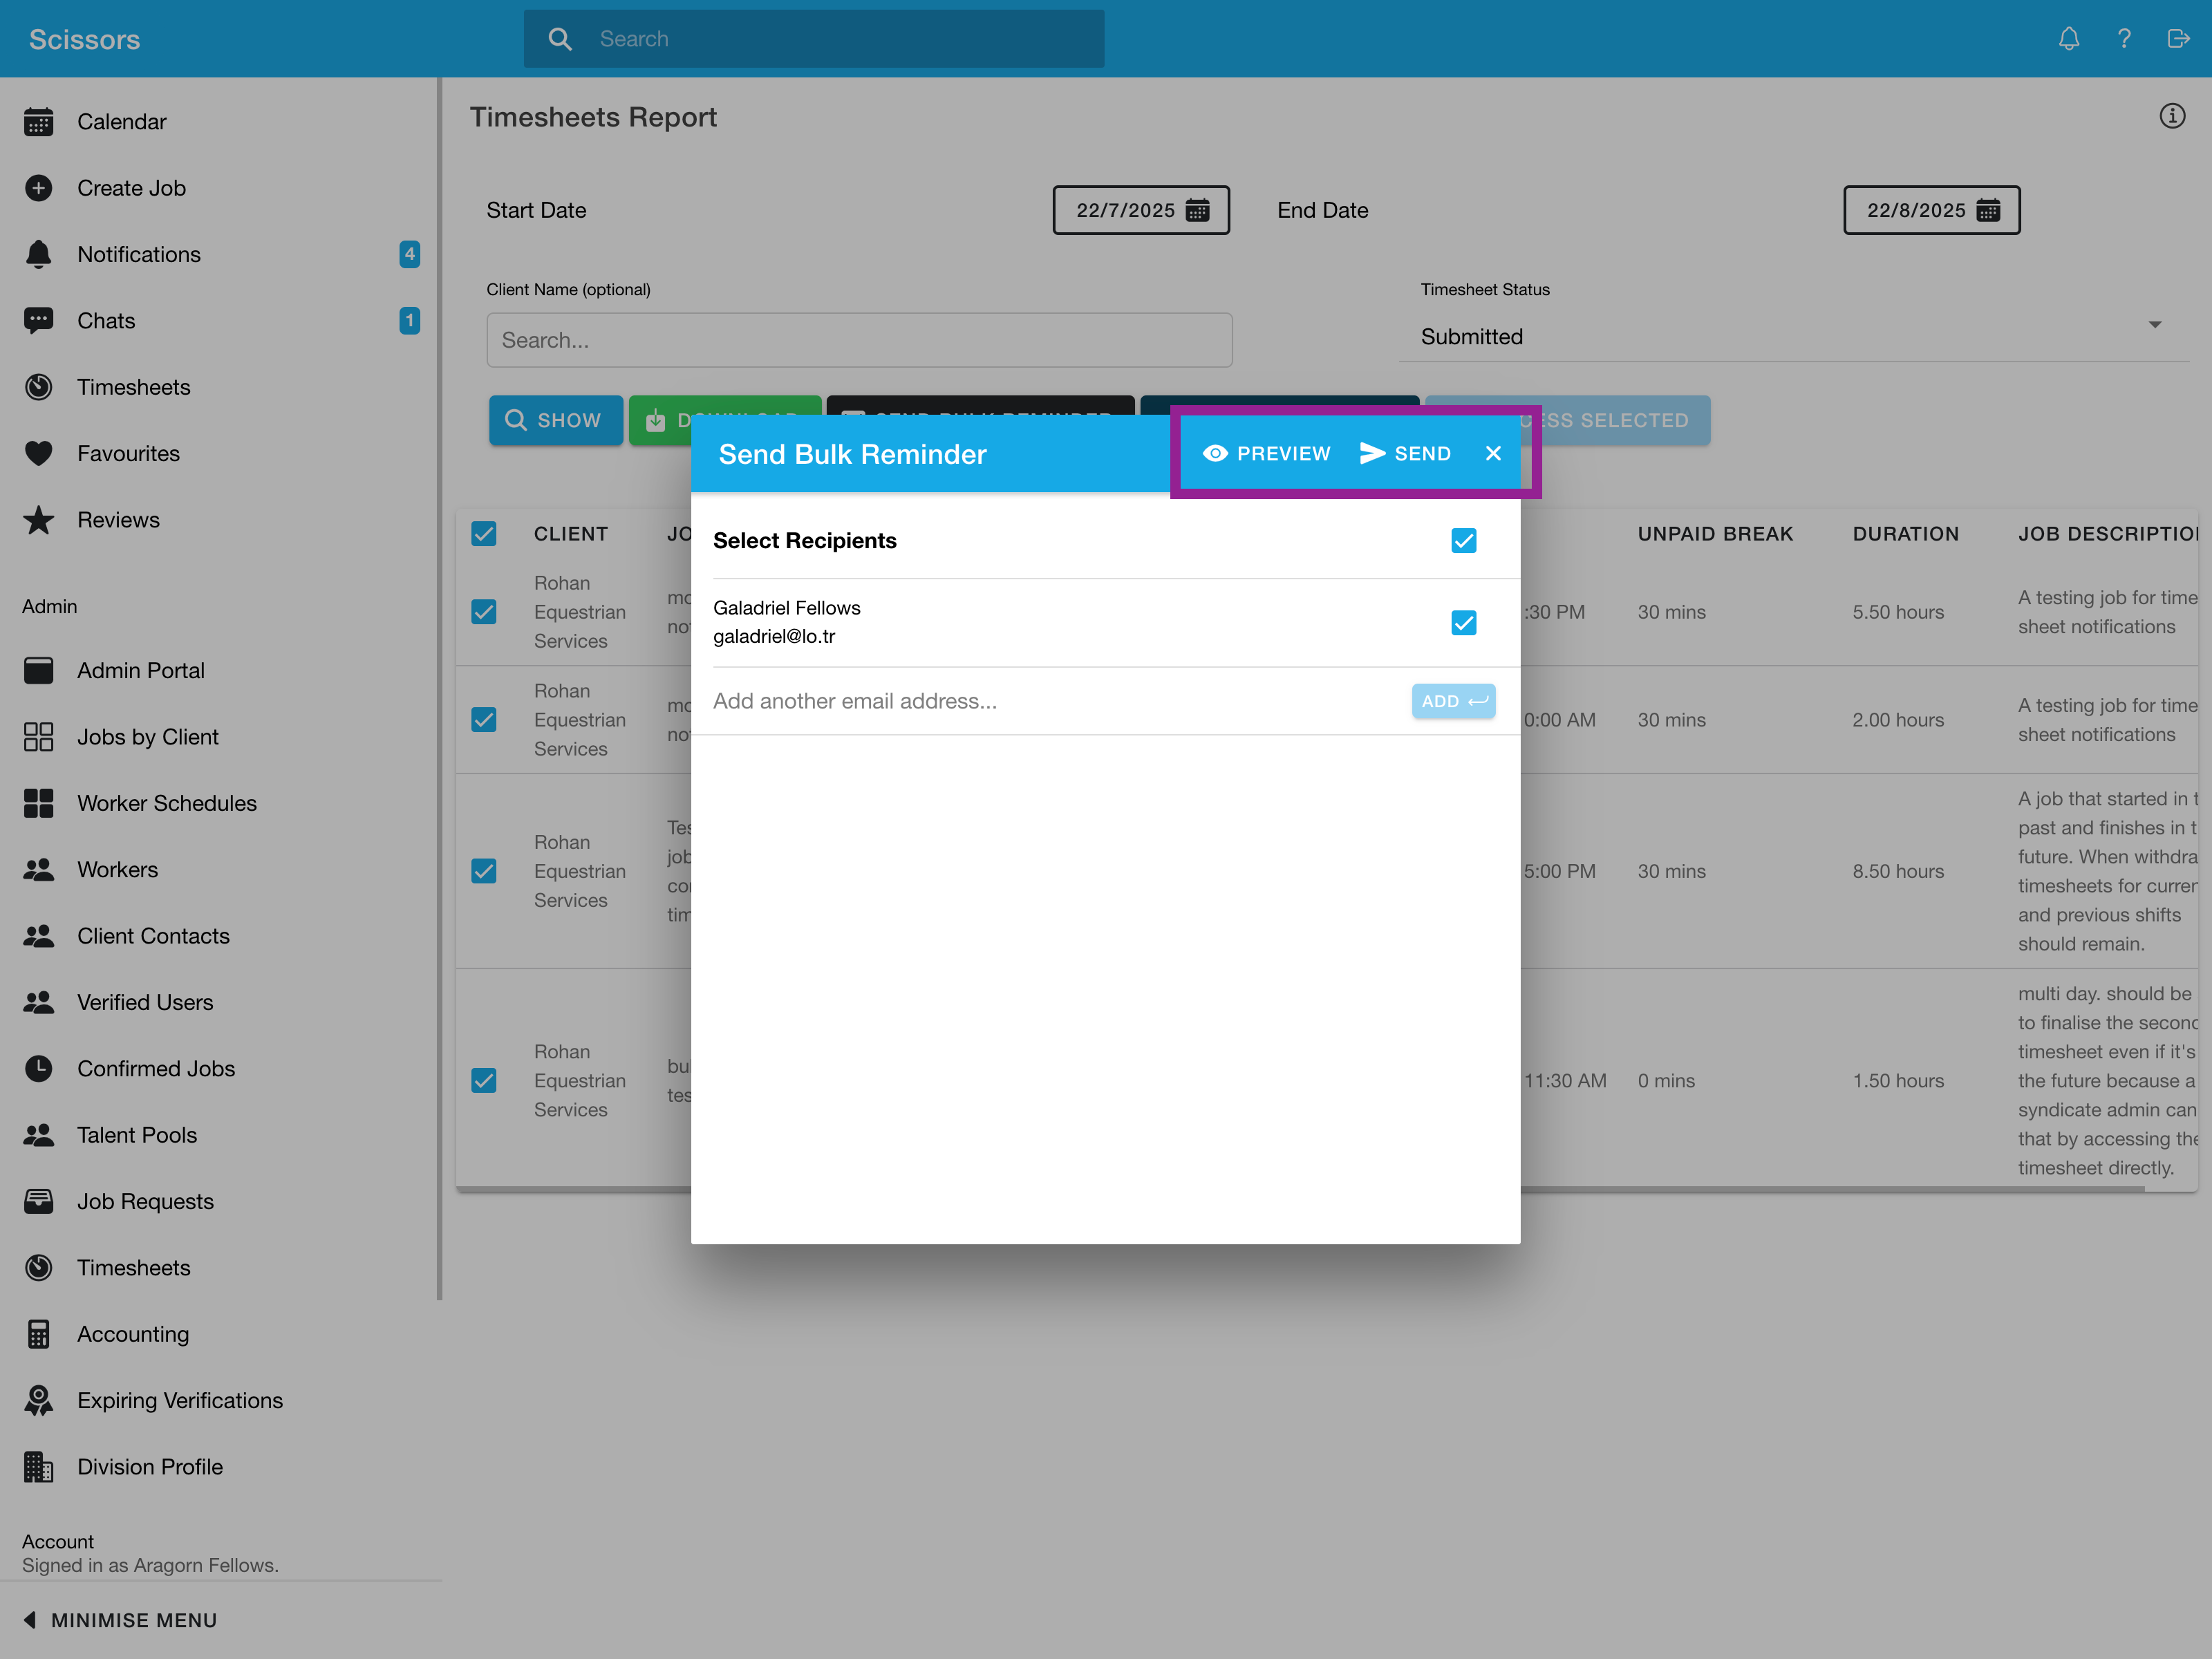Image resolution: width=2212 pixels, height=1659 pixels.
Task: Open the Accounting sidebar item
Action: tap(132, 1334)
